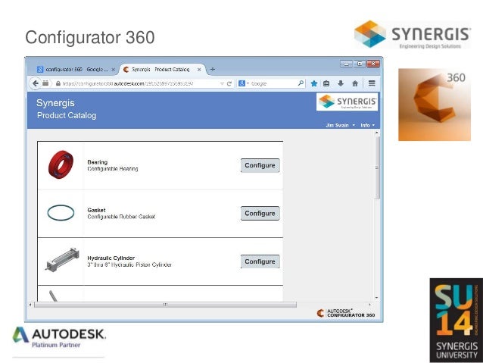Close the configurator 360 Google tab
483x363 pixels.
tap(113, 70)
